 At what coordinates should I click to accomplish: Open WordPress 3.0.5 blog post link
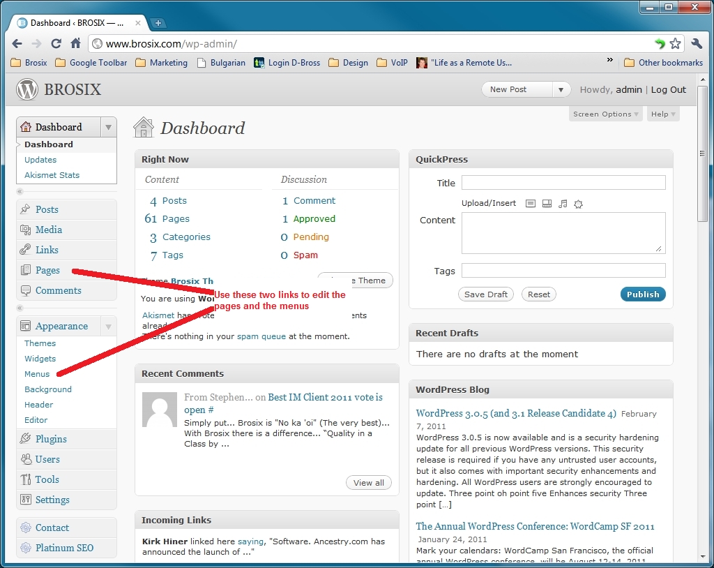[516, 414]
